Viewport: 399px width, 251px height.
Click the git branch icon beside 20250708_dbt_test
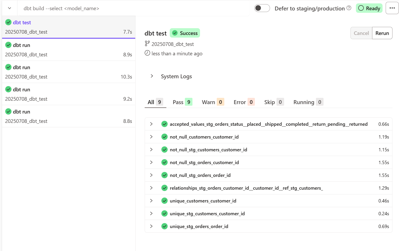click(147, 44)
